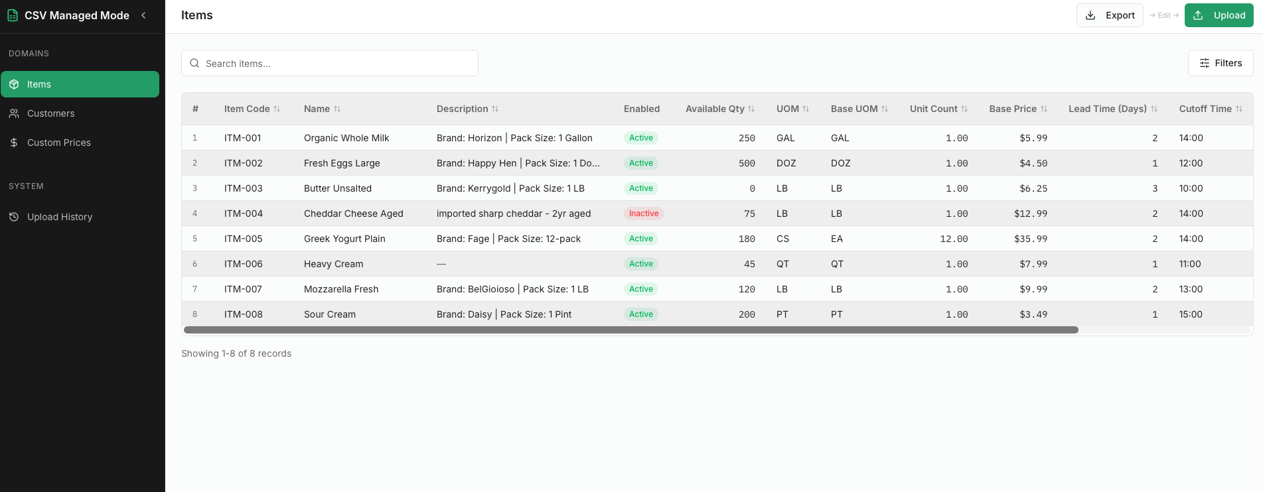Select item code ITM-006
This screenshot has width=1263, height=492.
(x=244, y=264)
